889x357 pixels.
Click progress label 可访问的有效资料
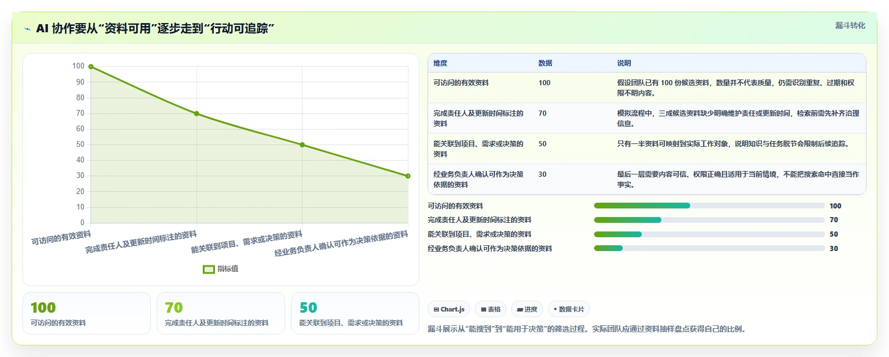(x=455, y=206)
